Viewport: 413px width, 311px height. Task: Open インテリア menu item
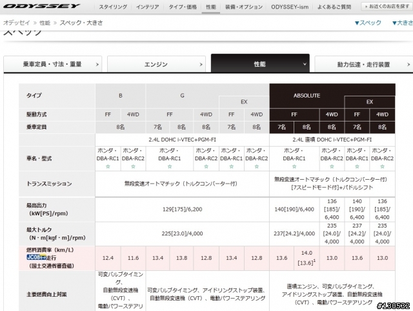148,7
